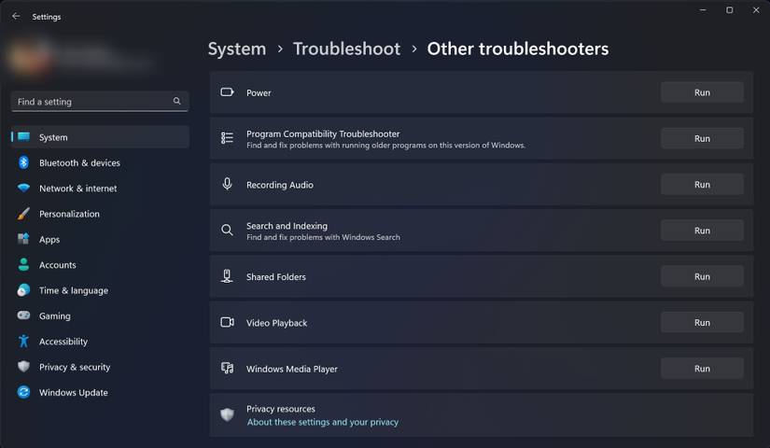770x448 pixels.
Task: Run the Windows Media Player troubleshooter
Action: point(702,369)
